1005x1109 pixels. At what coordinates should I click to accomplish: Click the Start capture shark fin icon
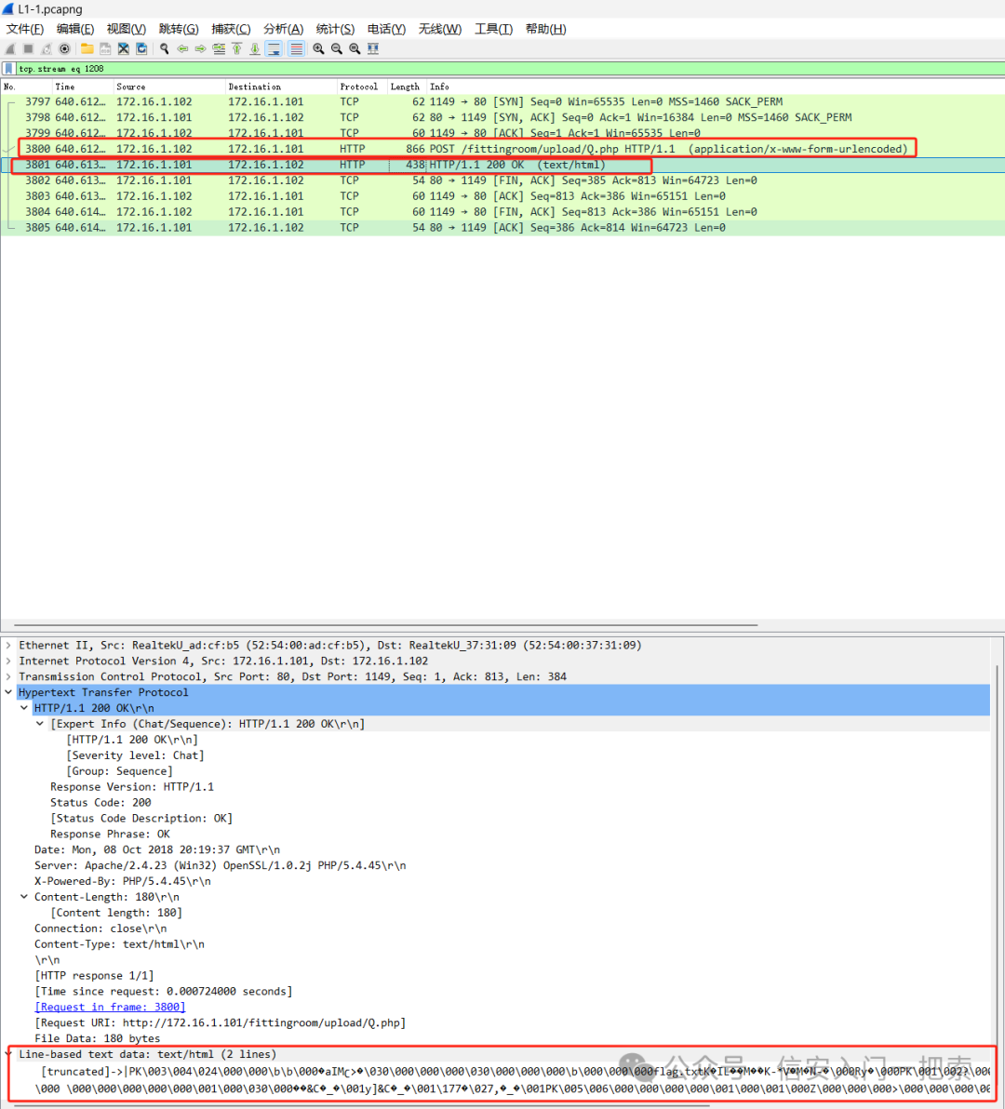pyautogui.click(x=10, y=48)
